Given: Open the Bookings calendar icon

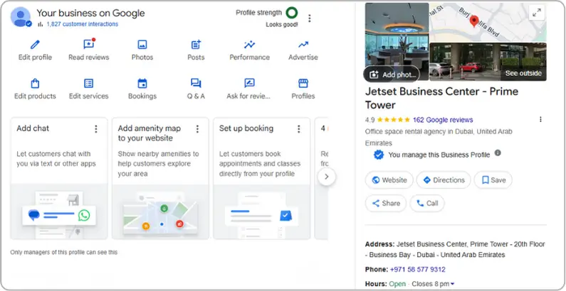Looking at the screenshot, I should pos(142,84).
